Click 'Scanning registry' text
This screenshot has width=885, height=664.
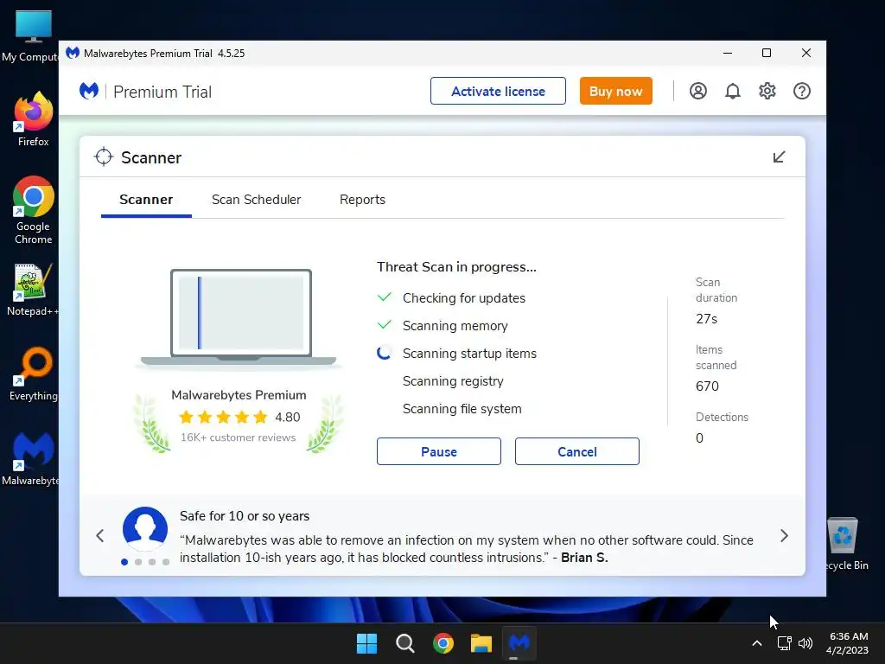[453, 381]
